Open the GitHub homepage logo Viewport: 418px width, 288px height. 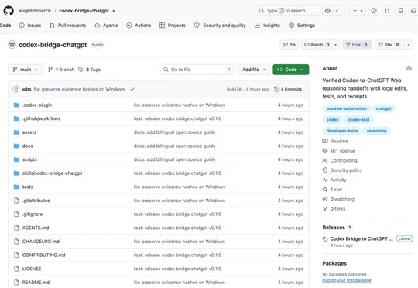pyautogui.click(x=9, y=11)
